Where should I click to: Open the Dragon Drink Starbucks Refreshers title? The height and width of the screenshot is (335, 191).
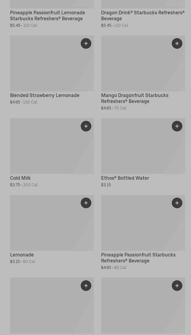pos(143,15)
